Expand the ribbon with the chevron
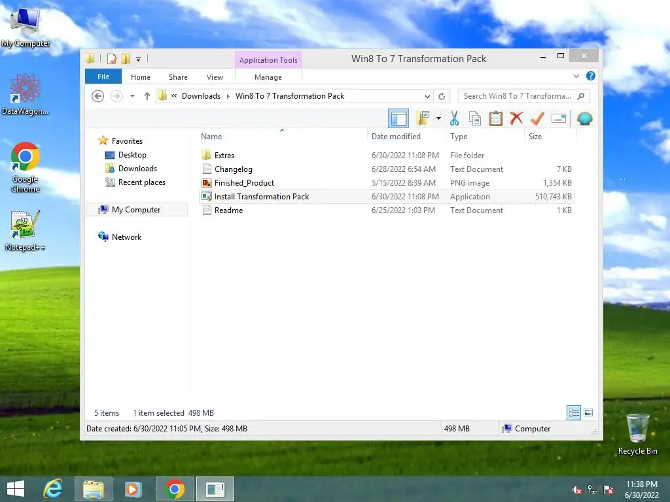Viewport: 670px width, 502px height. click(576, 76)
